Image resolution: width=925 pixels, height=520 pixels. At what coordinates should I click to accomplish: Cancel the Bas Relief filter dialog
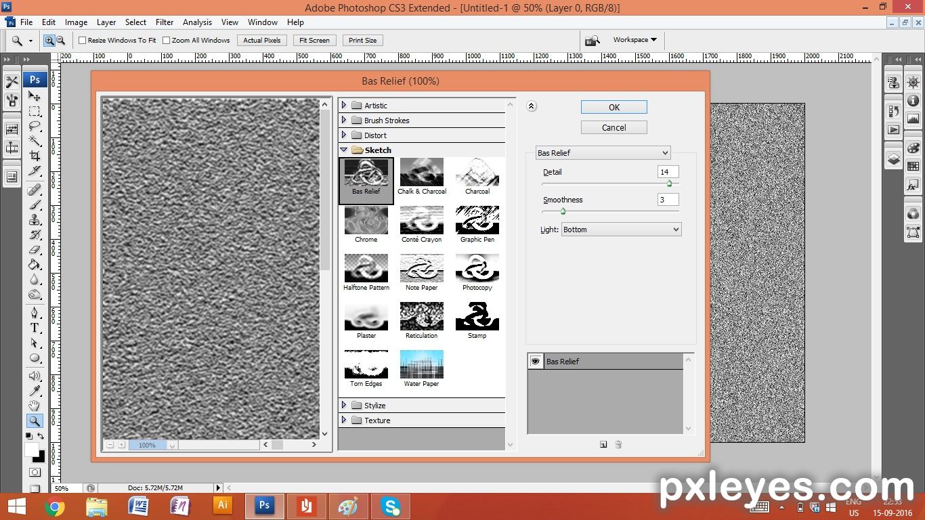(x=614, y=127)
